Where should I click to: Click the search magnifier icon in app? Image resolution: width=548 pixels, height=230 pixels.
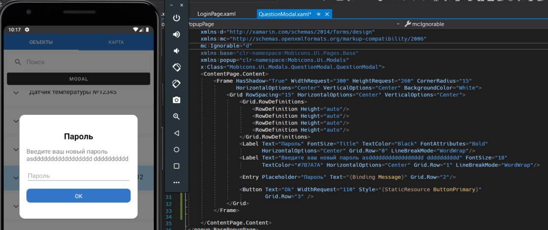coord(18,62)
